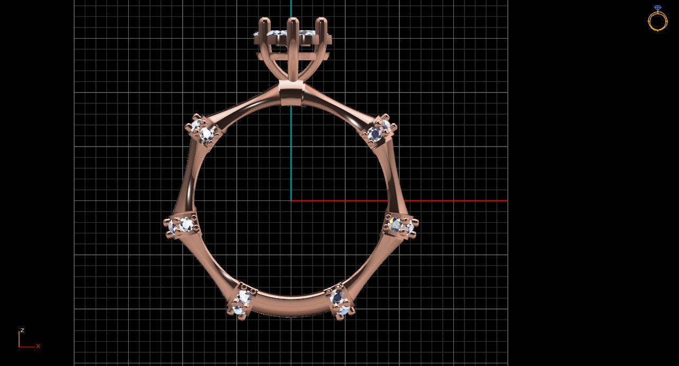Select the upper-left side stone on the shank

coord(203,131)
